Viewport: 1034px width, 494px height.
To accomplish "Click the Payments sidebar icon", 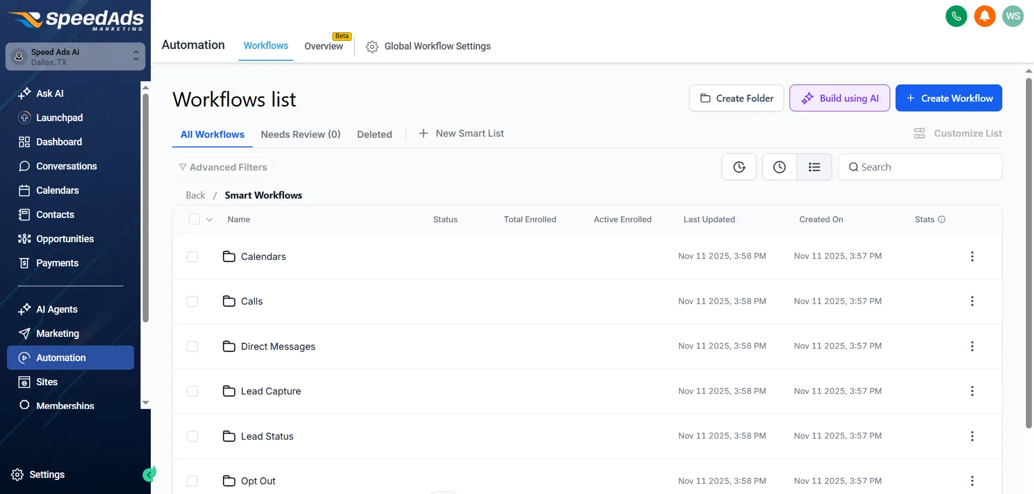I will tap(24, 263).
